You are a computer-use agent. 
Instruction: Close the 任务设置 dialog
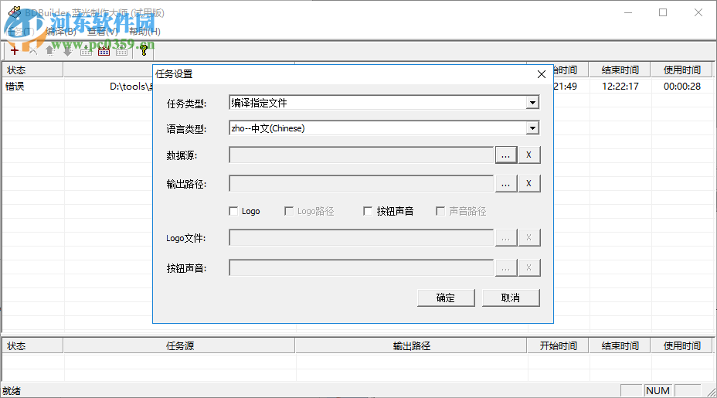click(x=542, y=74)
